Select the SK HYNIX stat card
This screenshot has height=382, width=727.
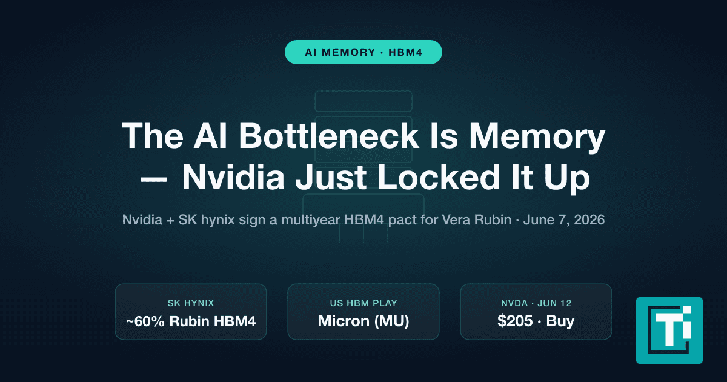click(x=191, y=312)
